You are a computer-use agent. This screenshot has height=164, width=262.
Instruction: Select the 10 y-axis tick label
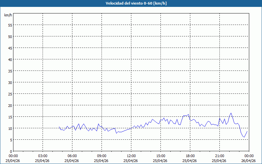[x=10, y=128]
